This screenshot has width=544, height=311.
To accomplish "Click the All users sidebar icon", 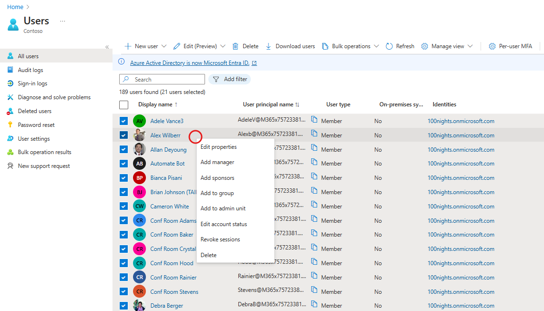I will tap(10, 56).
